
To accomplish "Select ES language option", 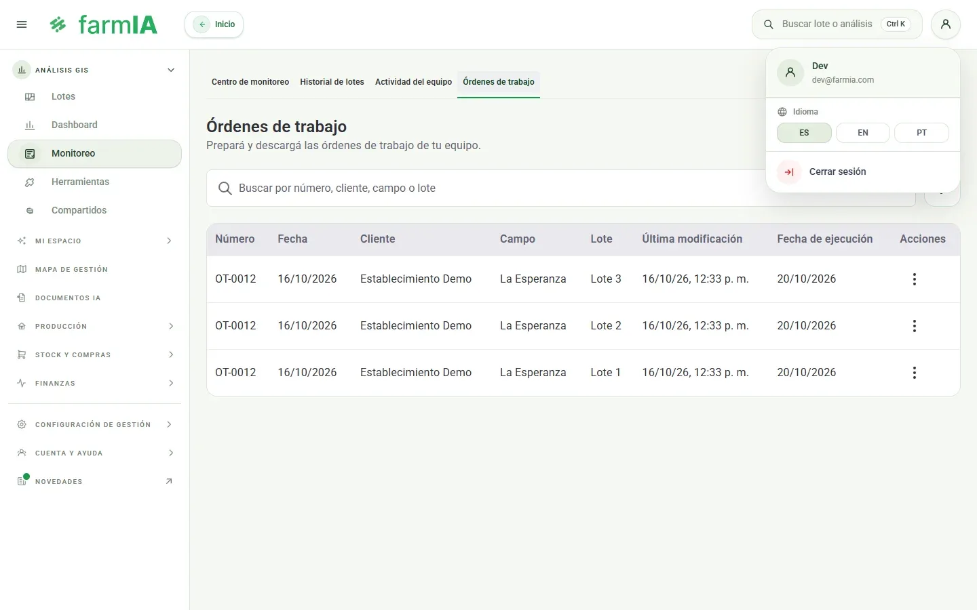I will click(804, 133).
